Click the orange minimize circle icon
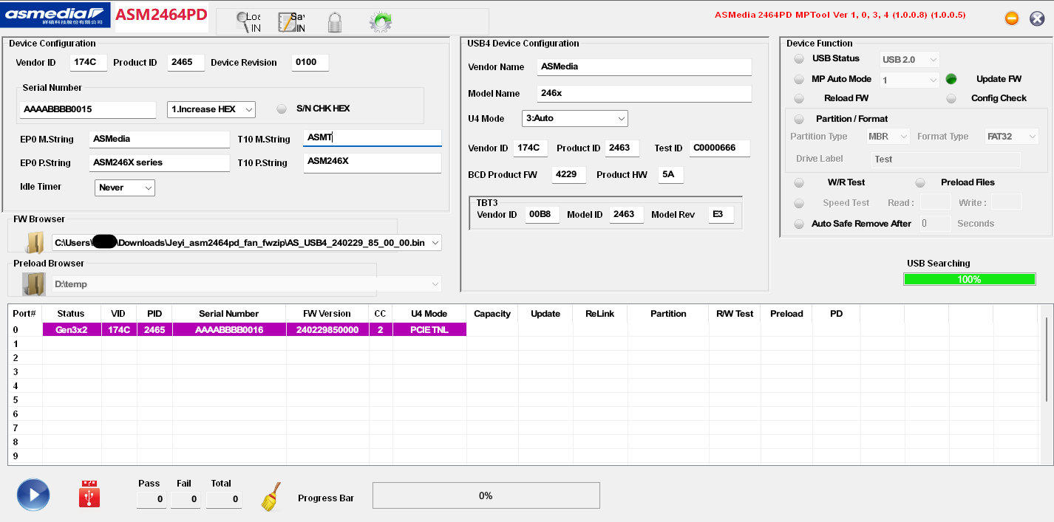Image resolution: width=1054 pixels, height=522 pixels. pos(1012,18)
